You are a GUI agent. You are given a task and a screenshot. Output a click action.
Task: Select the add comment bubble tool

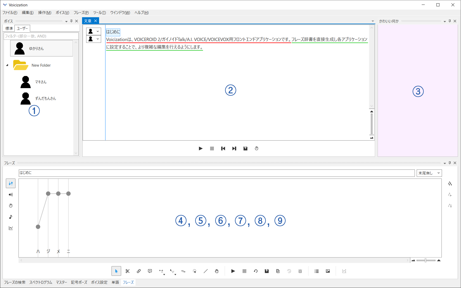[x=150, y=271]
